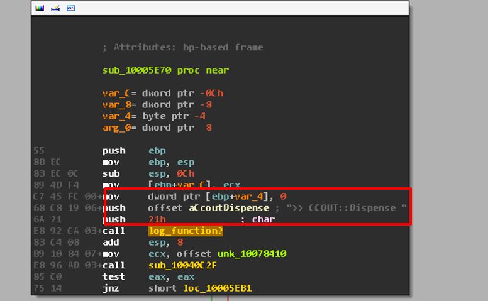
Task: Click the add esp, 8 instruction
Action: tap(143, 243)
